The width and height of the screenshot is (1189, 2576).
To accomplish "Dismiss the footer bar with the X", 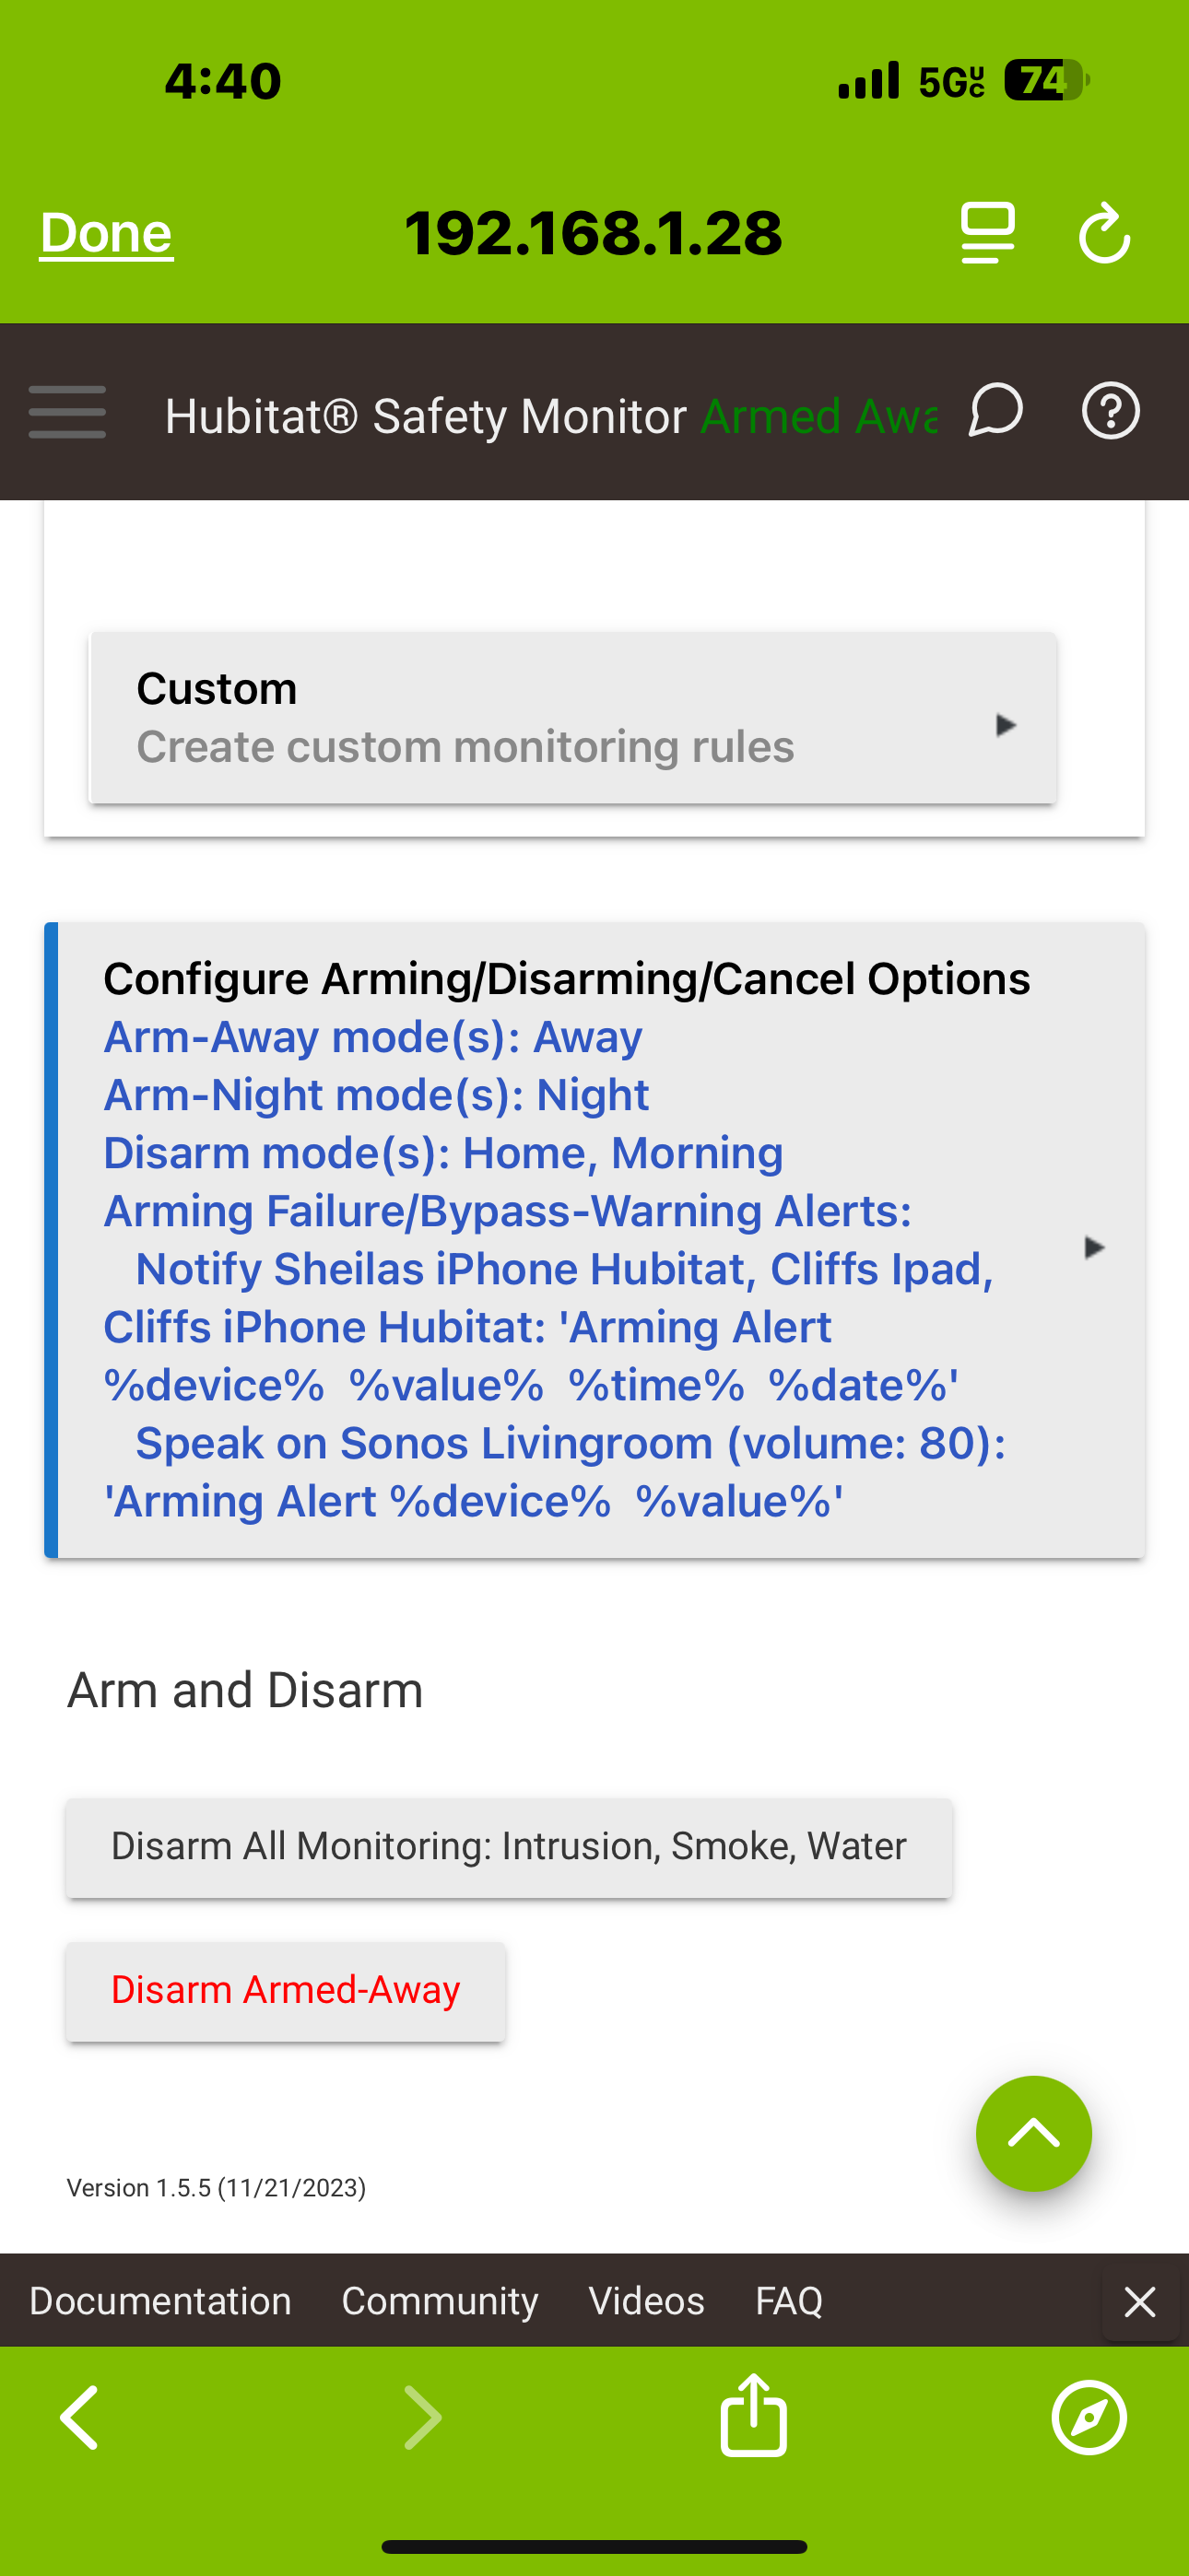I will (1139, 2301).
